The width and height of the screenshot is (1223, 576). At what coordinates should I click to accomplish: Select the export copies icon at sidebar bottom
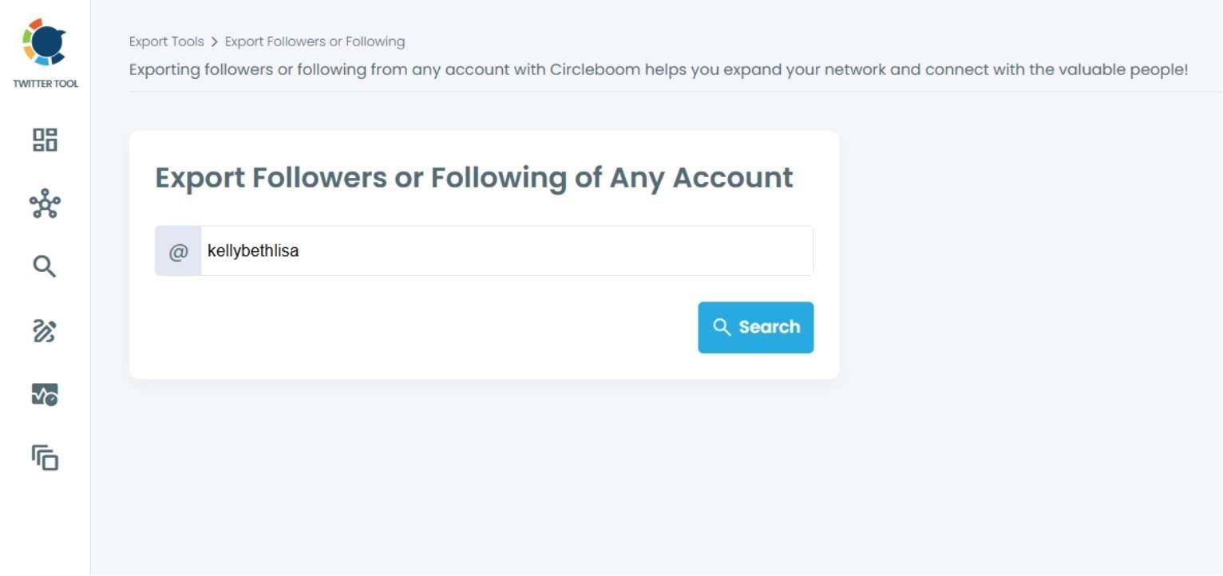[x=45, y=458]
